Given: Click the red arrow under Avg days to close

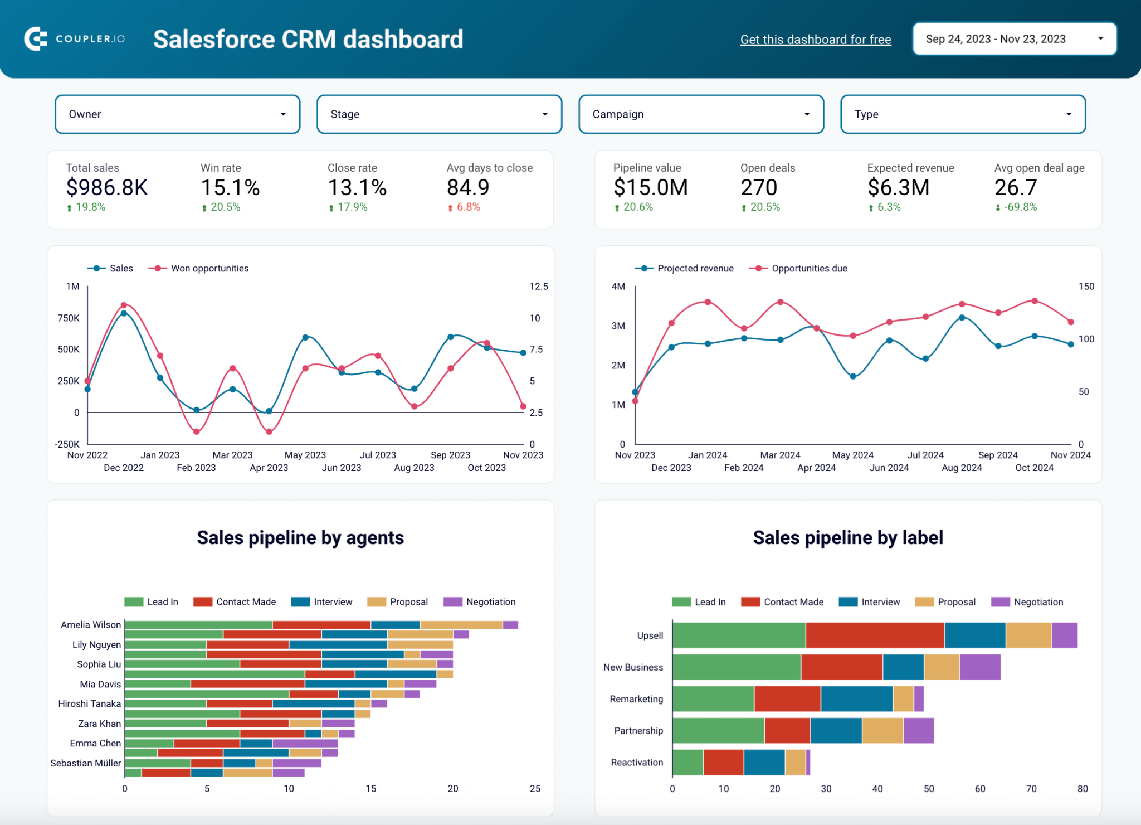Looking at the screenshot, I should coord(450,207).
